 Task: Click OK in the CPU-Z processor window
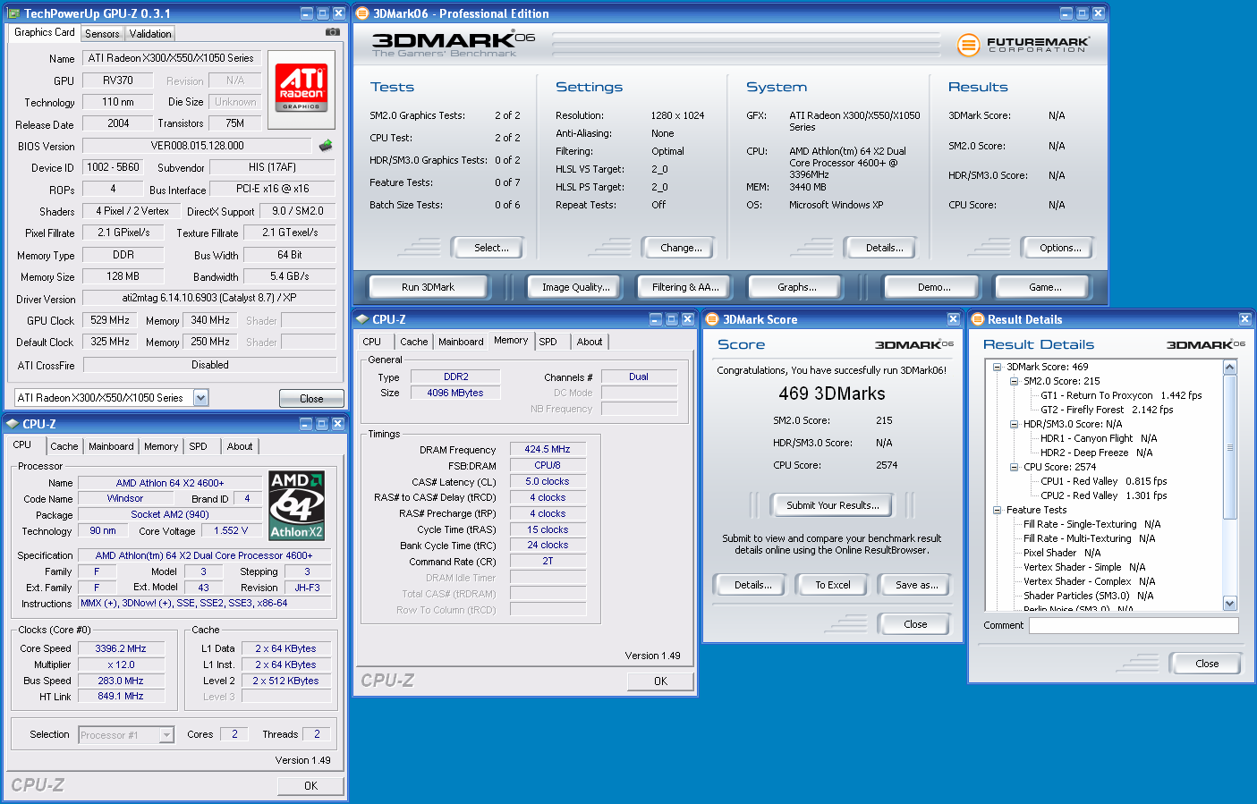[x=310, y=786]
